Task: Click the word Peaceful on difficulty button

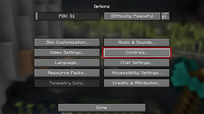Action: (x=144, y=16)
